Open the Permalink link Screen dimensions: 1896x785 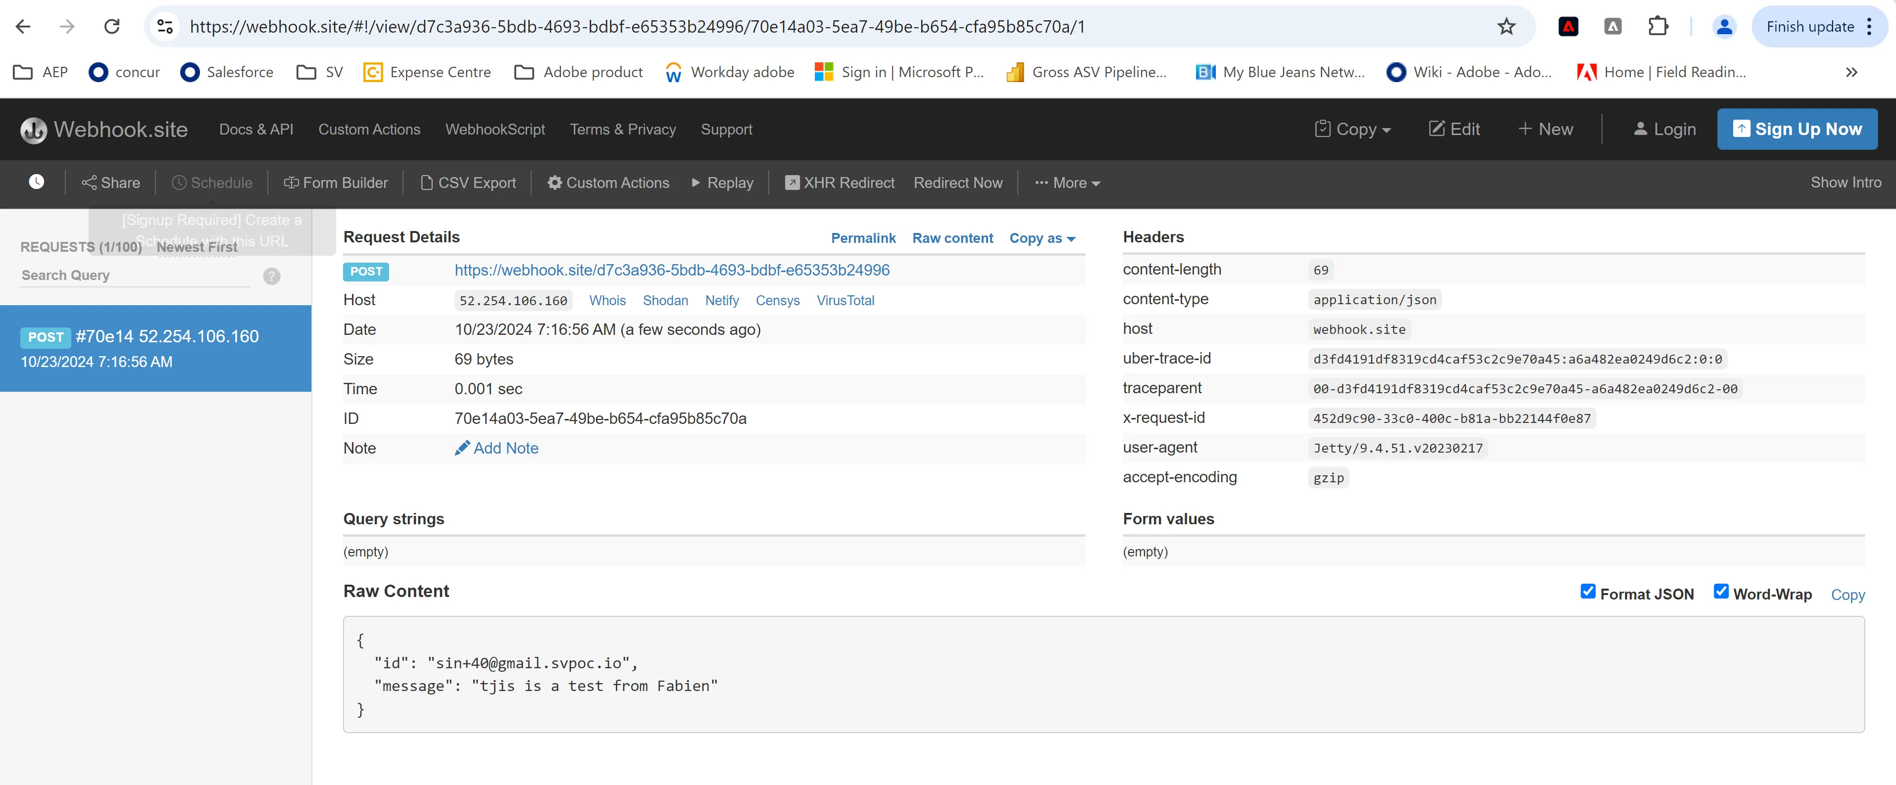point(863,238)
